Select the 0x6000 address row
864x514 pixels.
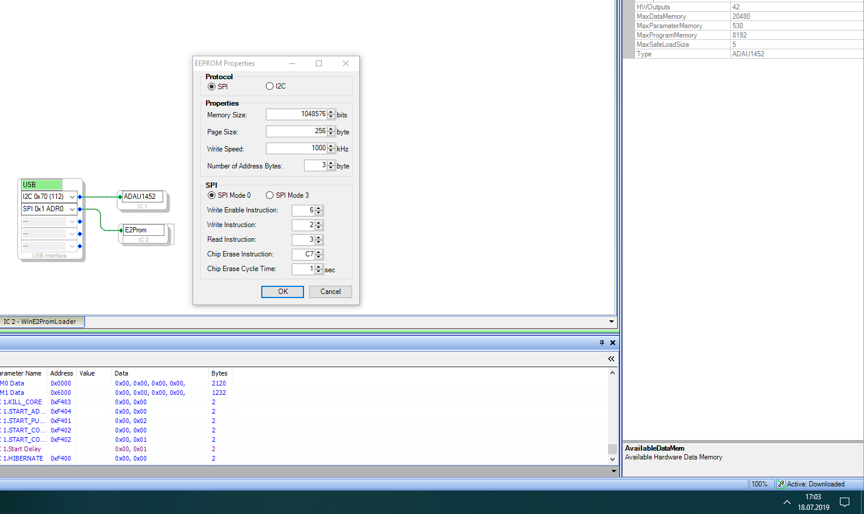303,393
